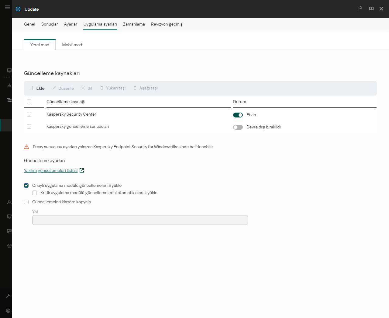Check Güncellemeleri klasöre kopyala option

click(26, 202)
